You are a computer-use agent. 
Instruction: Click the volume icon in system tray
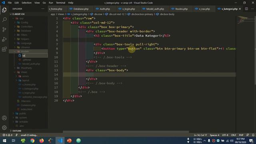232,140
